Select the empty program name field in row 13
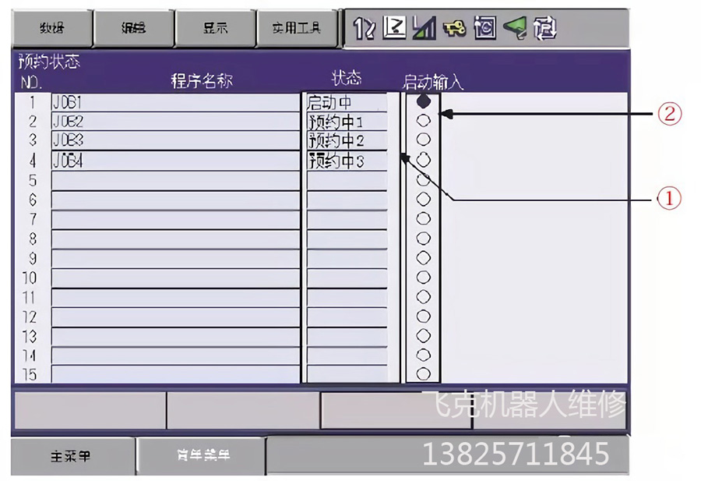 click(176, 337)
